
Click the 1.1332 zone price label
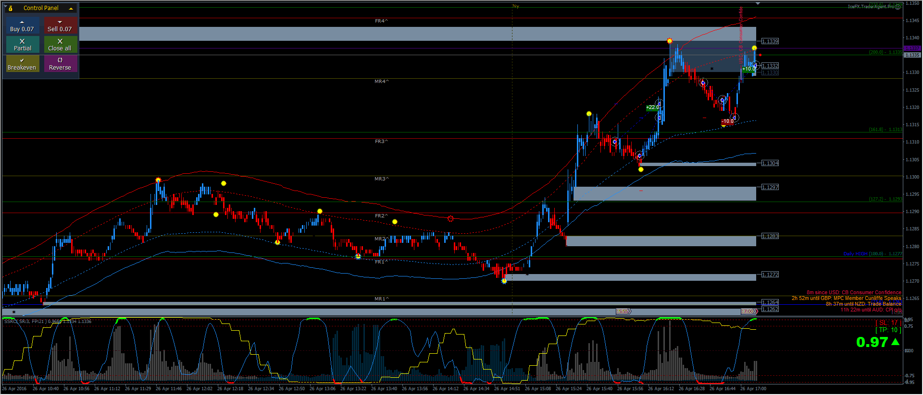tap(770, 66)
